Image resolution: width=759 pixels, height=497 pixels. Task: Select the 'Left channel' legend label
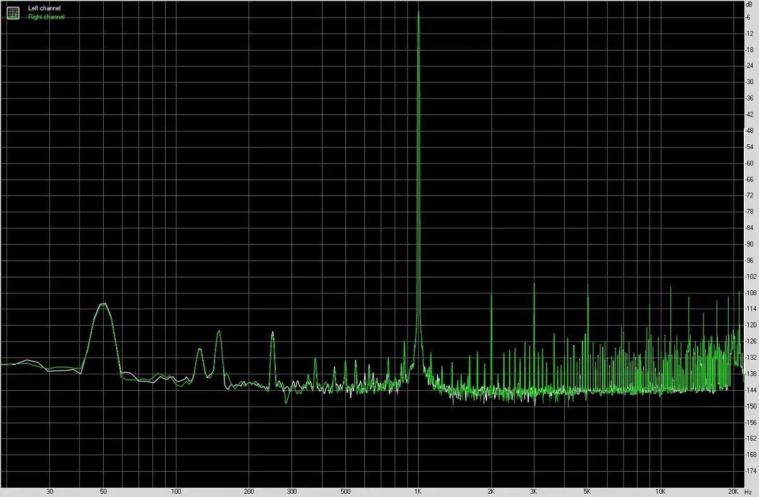(44, 8)
